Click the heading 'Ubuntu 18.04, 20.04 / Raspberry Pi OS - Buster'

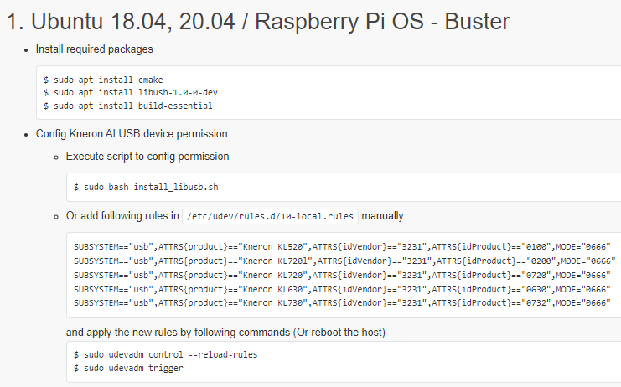258,22
